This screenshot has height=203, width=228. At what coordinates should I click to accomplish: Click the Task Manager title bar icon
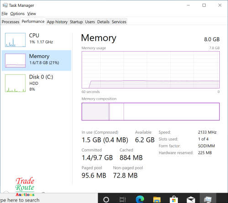tap(5, 5)
